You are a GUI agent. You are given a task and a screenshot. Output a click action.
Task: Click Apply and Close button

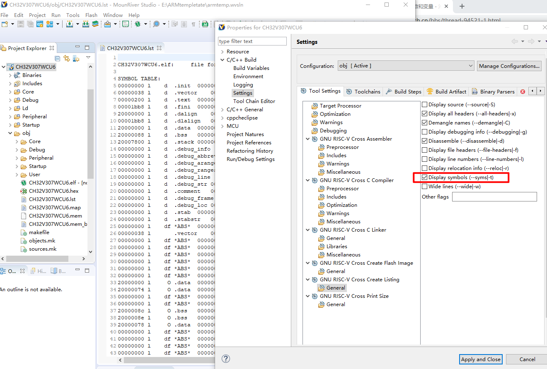coord(481,359)
